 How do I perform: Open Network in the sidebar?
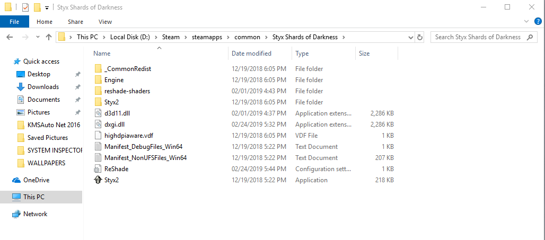pyautogui.click(x=35, y=214)
